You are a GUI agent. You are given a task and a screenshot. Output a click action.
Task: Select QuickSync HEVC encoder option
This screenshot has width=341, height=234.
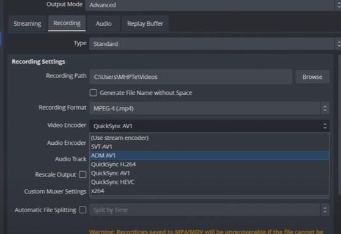210,182
